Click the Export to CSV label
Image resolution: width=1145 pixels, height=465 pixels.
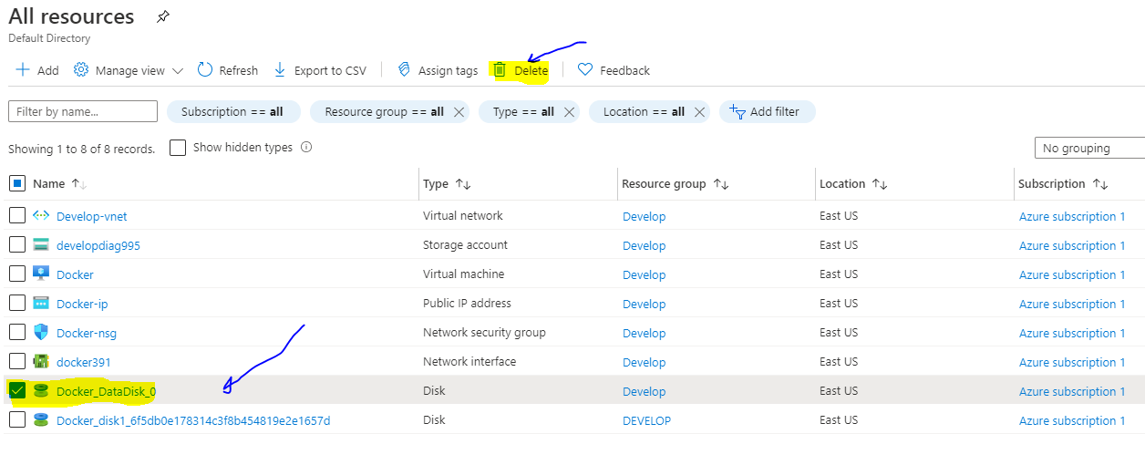[x=330, y=70]
